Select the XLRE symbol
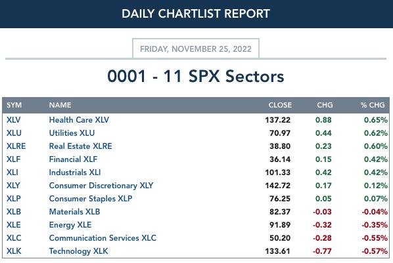The height and width of the screenshot is (263, 393). (x=16, y=146)
